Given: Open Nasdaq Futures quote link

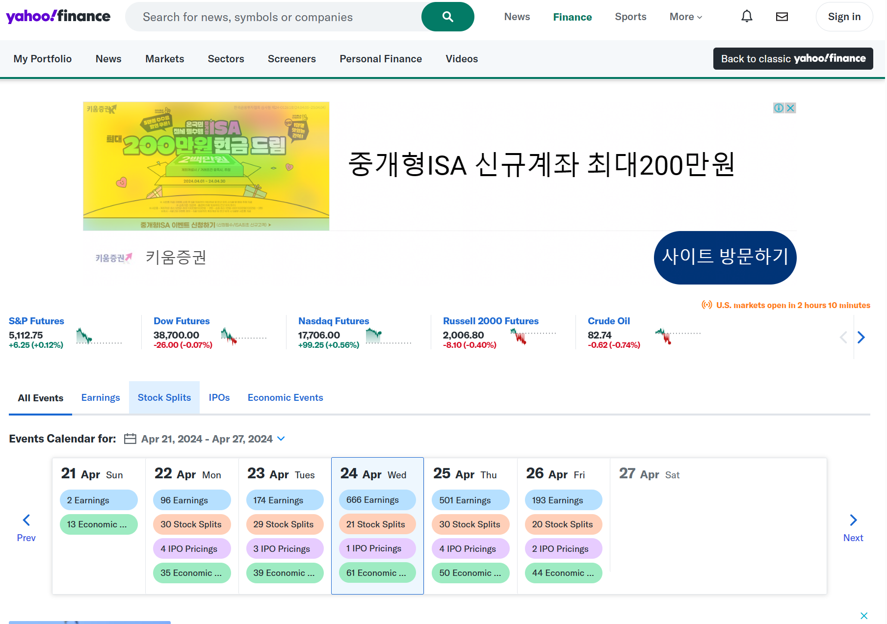Looking at the screenshot, I should click(x=334, y=321).
